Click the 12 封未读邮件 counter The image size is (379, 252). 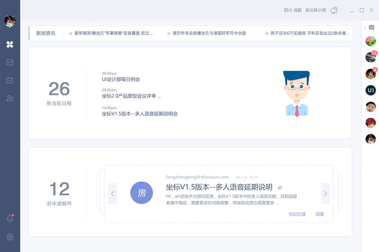pos(59,194)
